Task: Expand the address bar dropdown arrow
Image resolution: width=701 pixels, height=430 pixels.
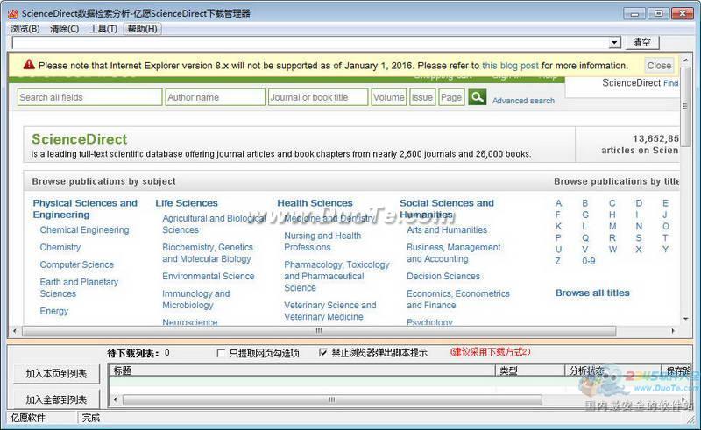Action: click(x=615, y=42)
